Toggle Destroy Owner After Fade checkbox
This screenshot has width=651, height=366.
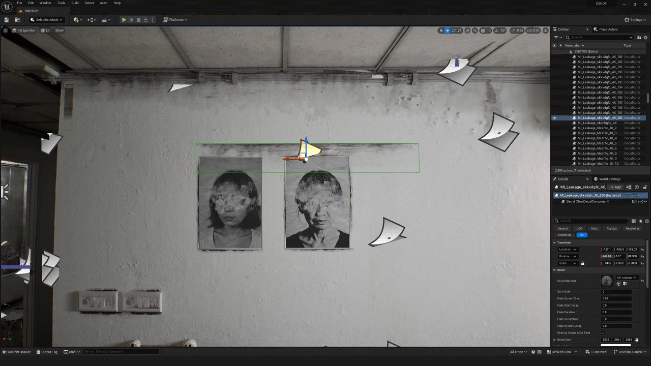[603, 333]
